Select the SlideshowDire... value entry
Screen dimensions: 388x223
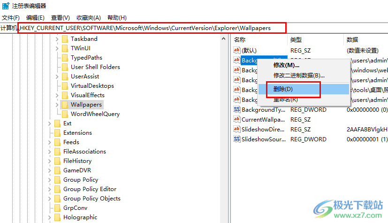pos(263,130)
